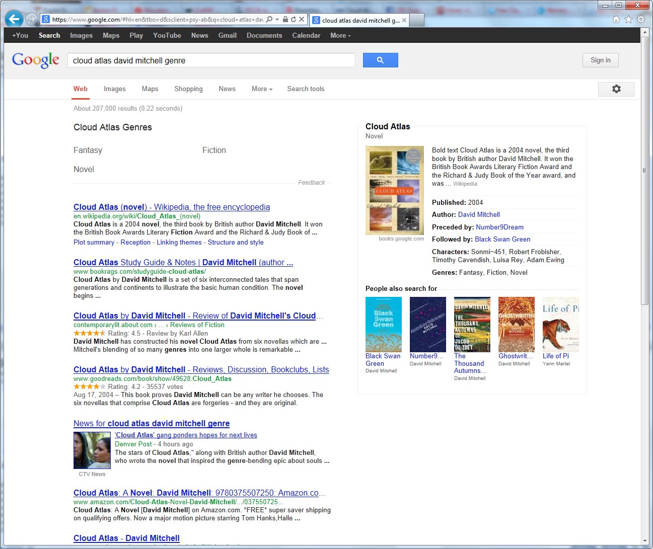Click the scrollbar down arrow
Screen dimensions: 653x549
pyautogui.click(x=645, y=541)
